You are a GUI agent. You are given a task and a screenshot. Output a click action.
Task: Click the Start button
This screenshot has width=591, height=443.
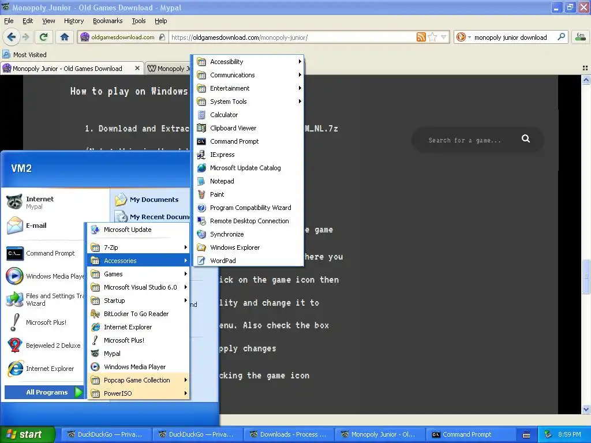pyautogui.click(x=27, y=434)
